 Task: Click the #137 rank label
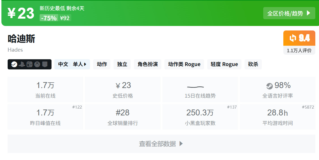(232, 107)
